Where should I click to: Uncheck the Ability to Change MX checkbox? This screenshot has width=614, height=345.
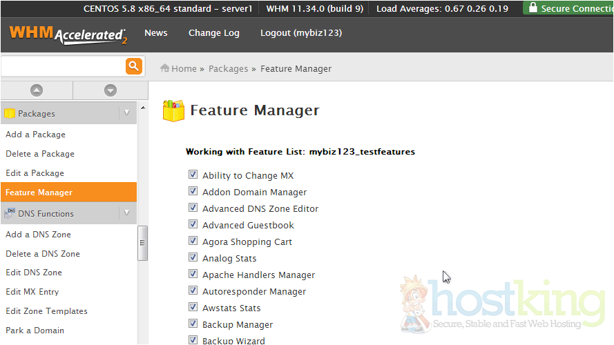[x=193, y=175]
